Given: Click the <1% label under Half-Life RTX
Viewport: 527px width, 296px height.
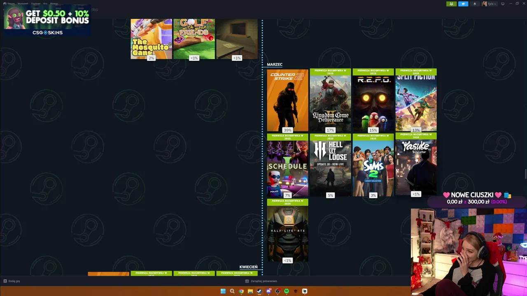Looking at the screenshot, I should click(x=287, y=260).
